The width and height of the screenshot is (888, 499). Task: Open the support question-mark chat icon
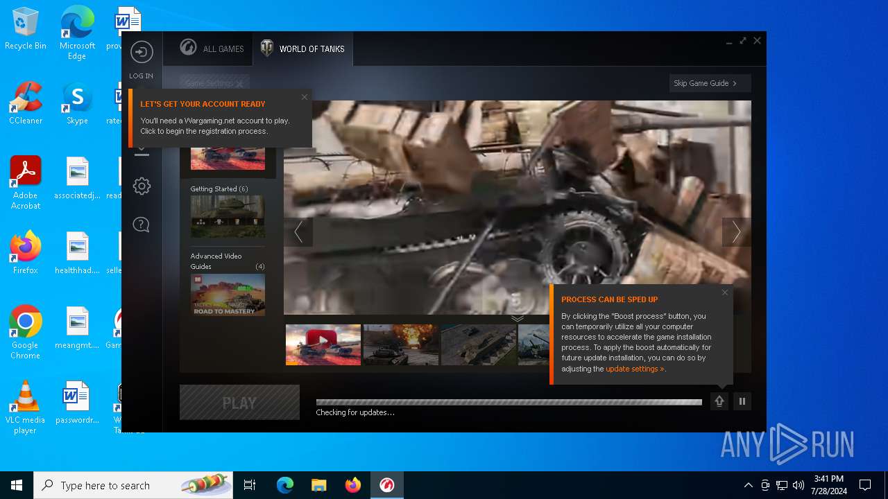(x=142, y=225)
